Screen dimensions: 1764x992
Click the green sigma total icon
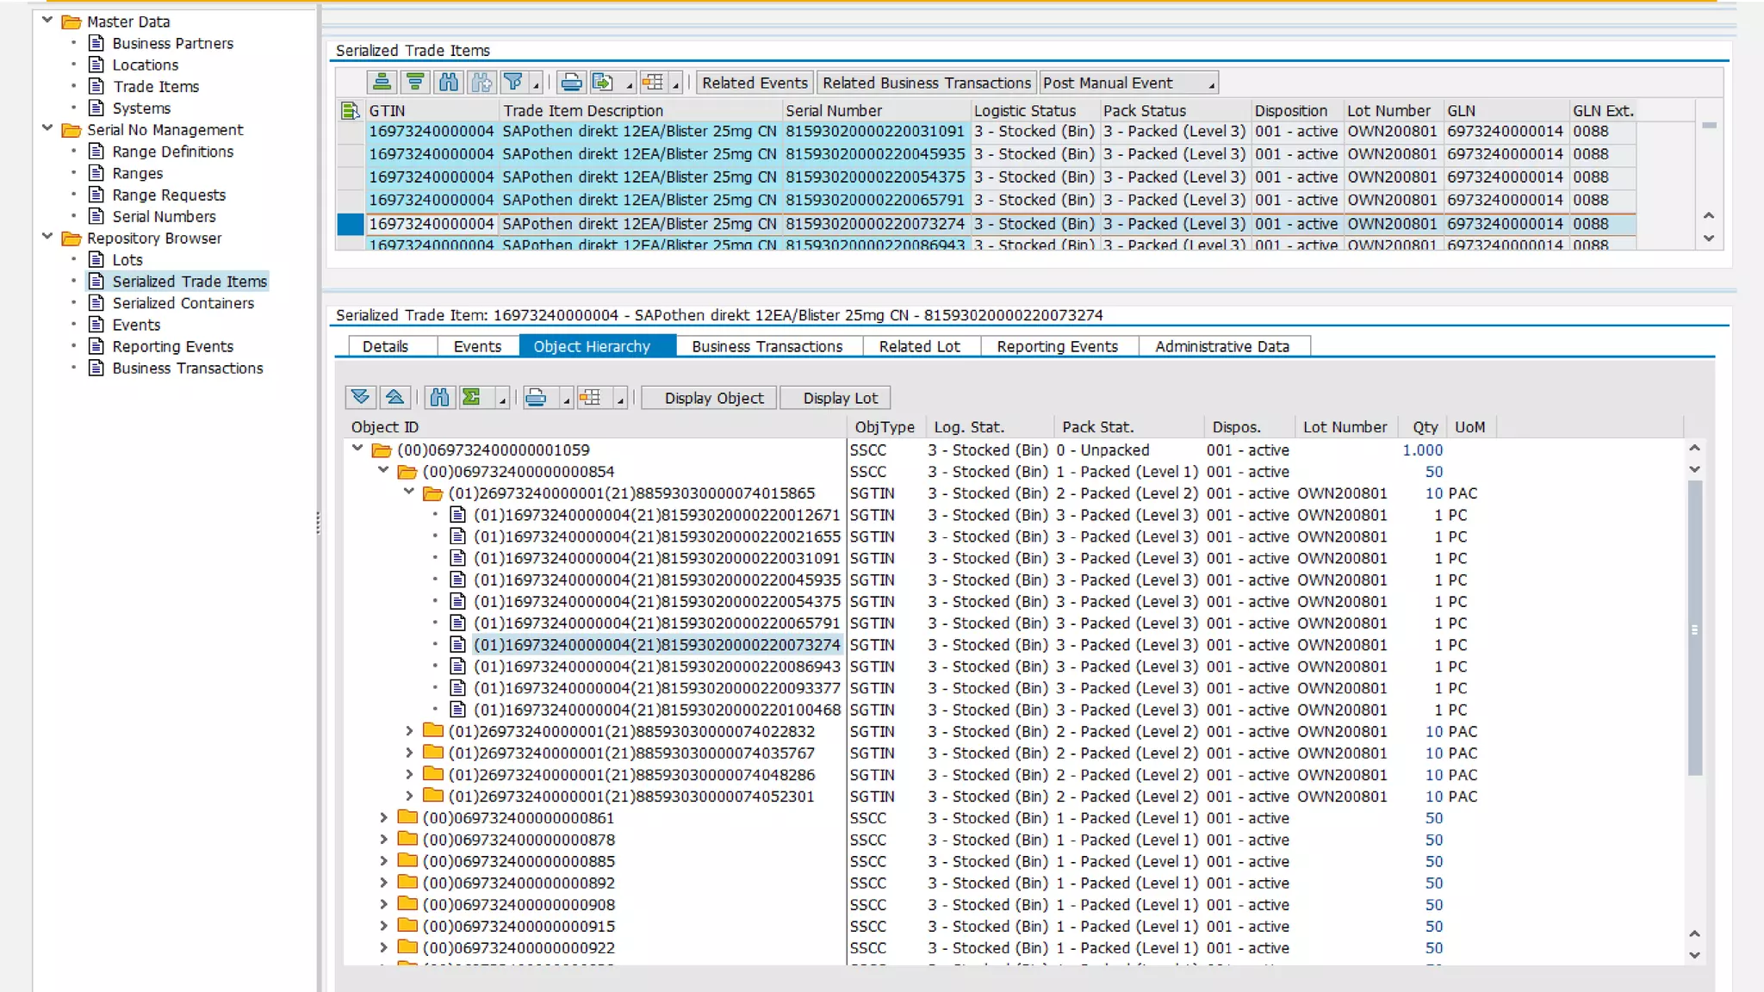pyautogui.click(x=472, y=398)
